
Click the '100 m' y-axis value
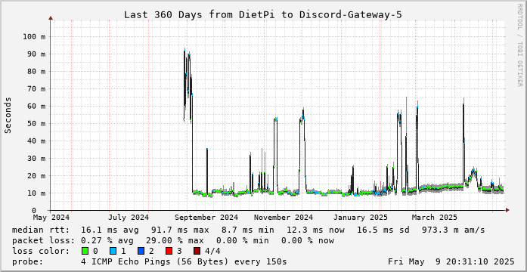tap(34, 36)
